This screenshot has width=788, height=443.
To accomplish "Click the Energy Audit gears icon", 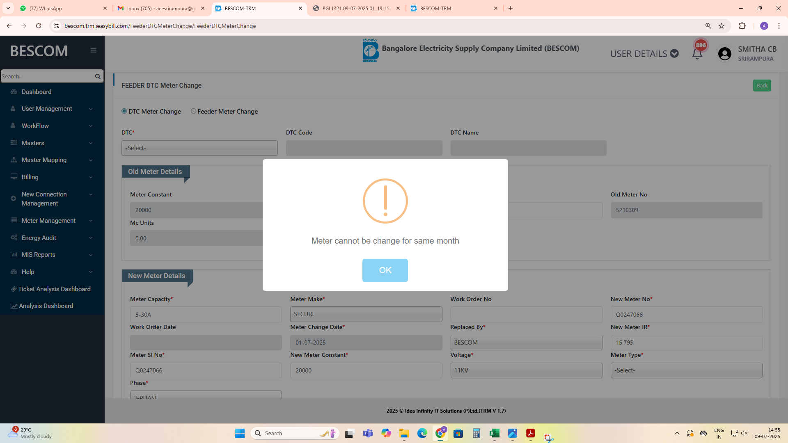I will click(14, 237).
